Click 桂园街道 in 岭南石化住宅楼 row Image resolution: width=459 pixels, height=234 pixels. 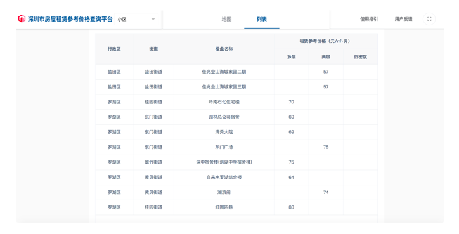153,102
